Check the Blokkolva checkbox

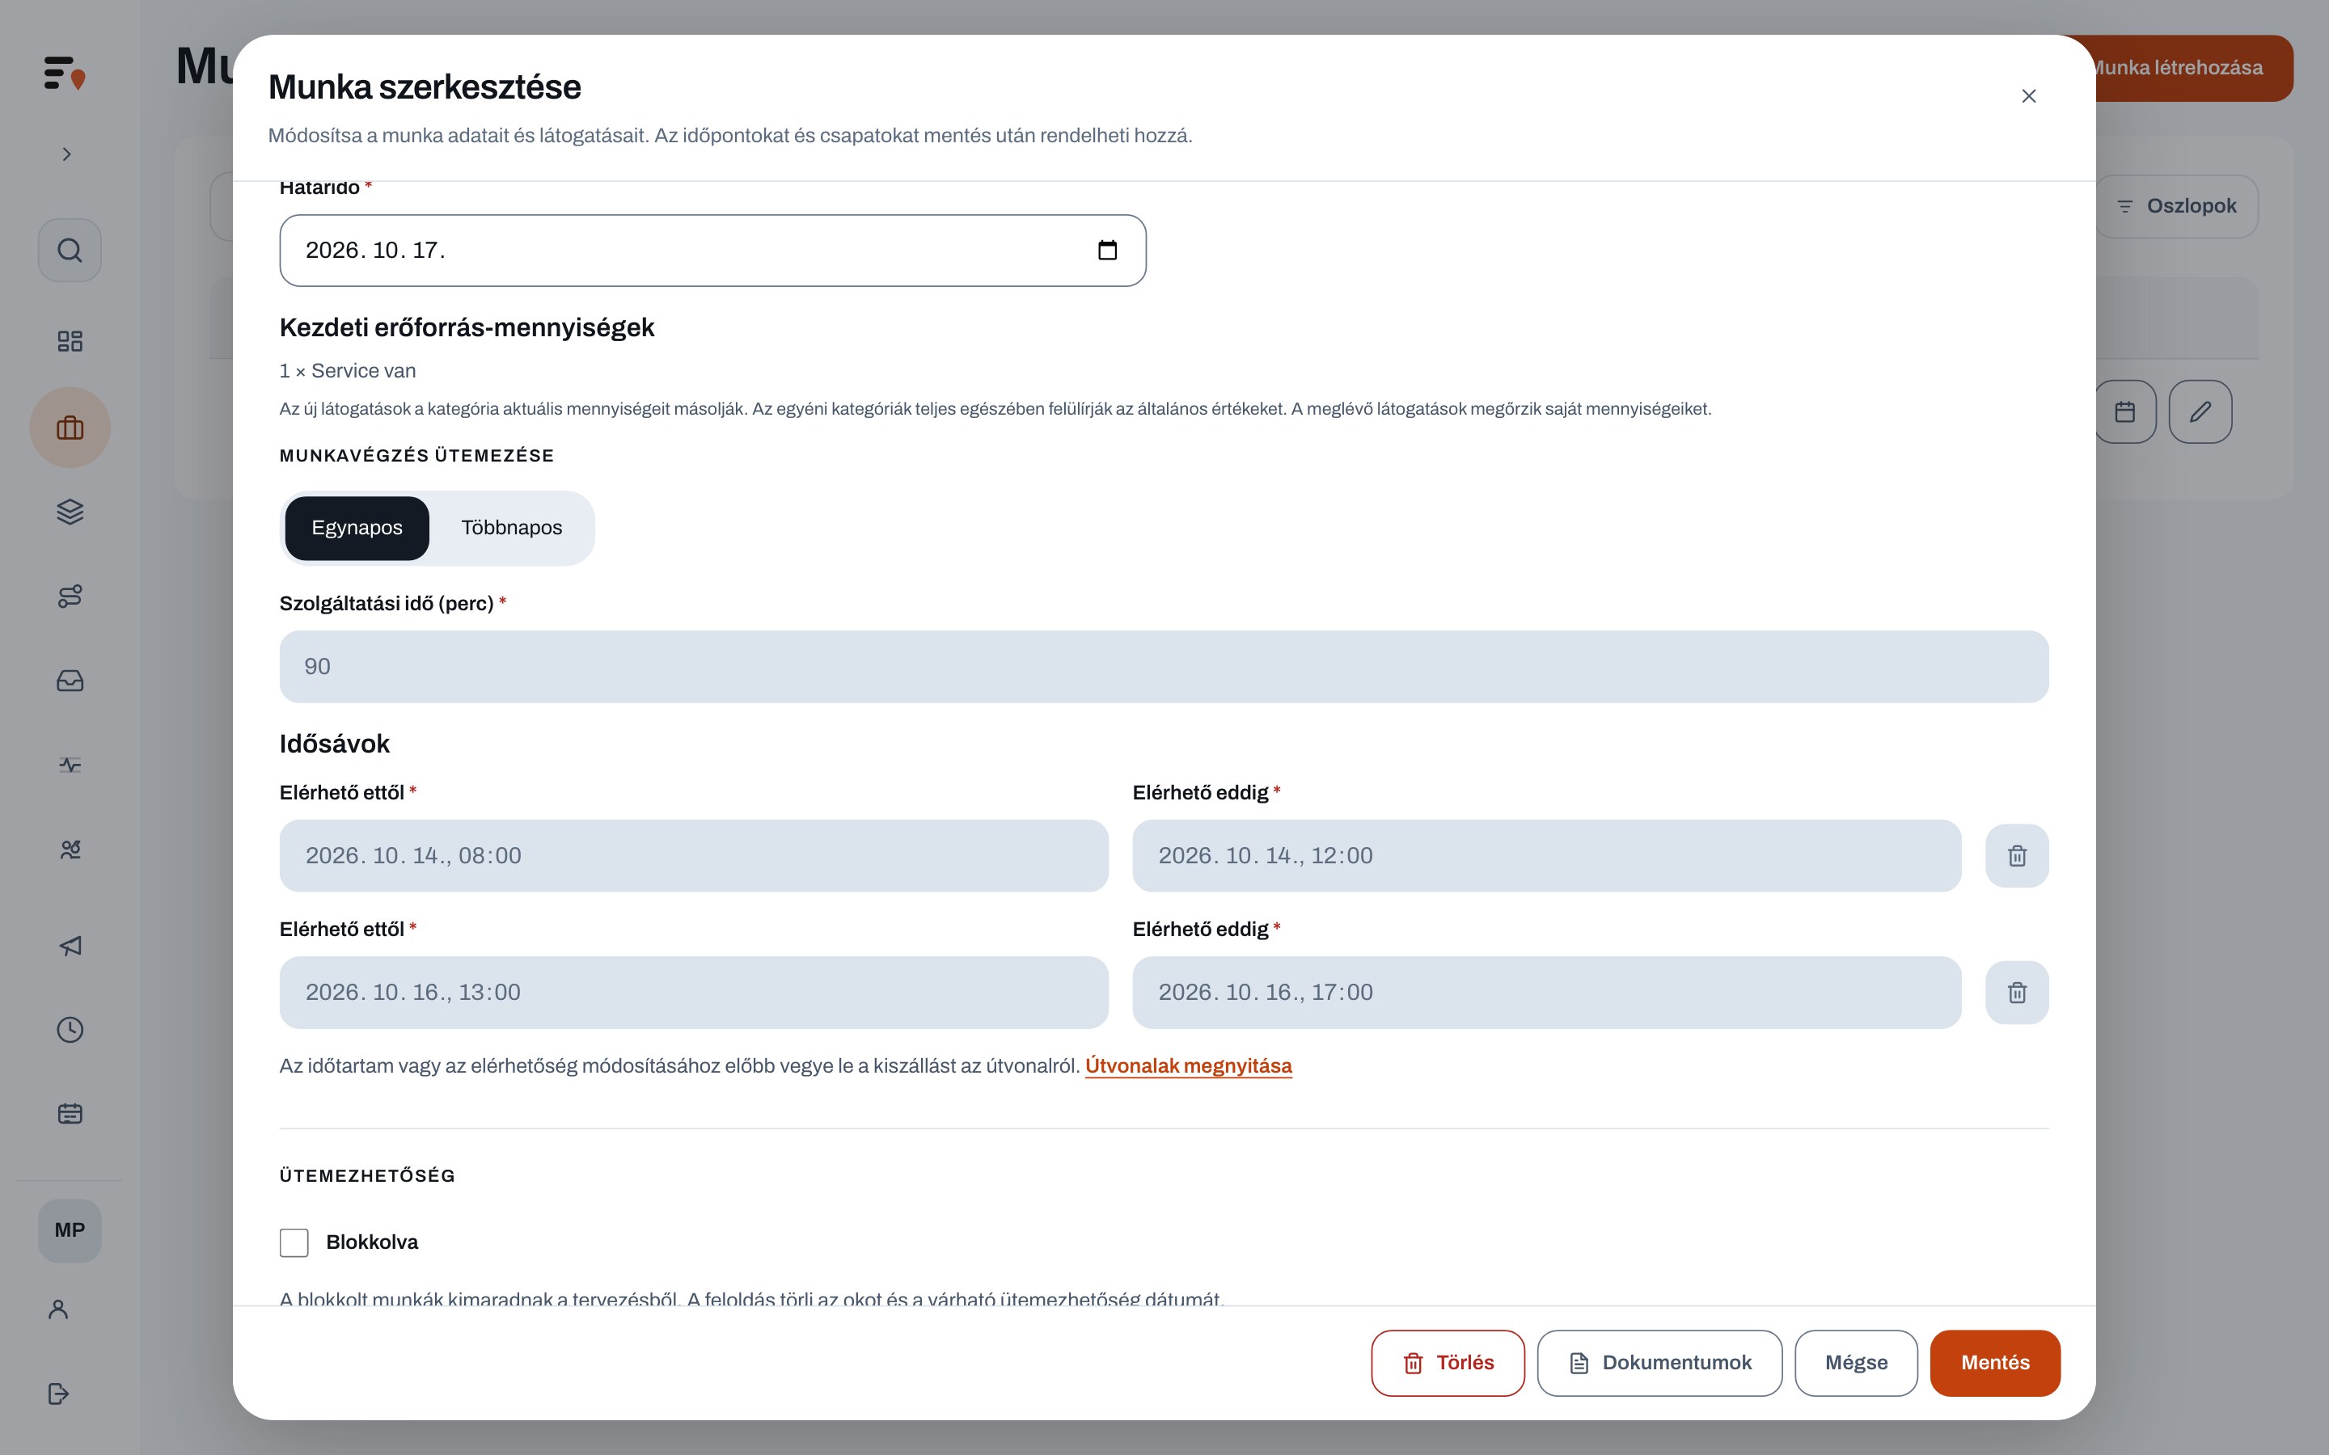click(294, 1242)
